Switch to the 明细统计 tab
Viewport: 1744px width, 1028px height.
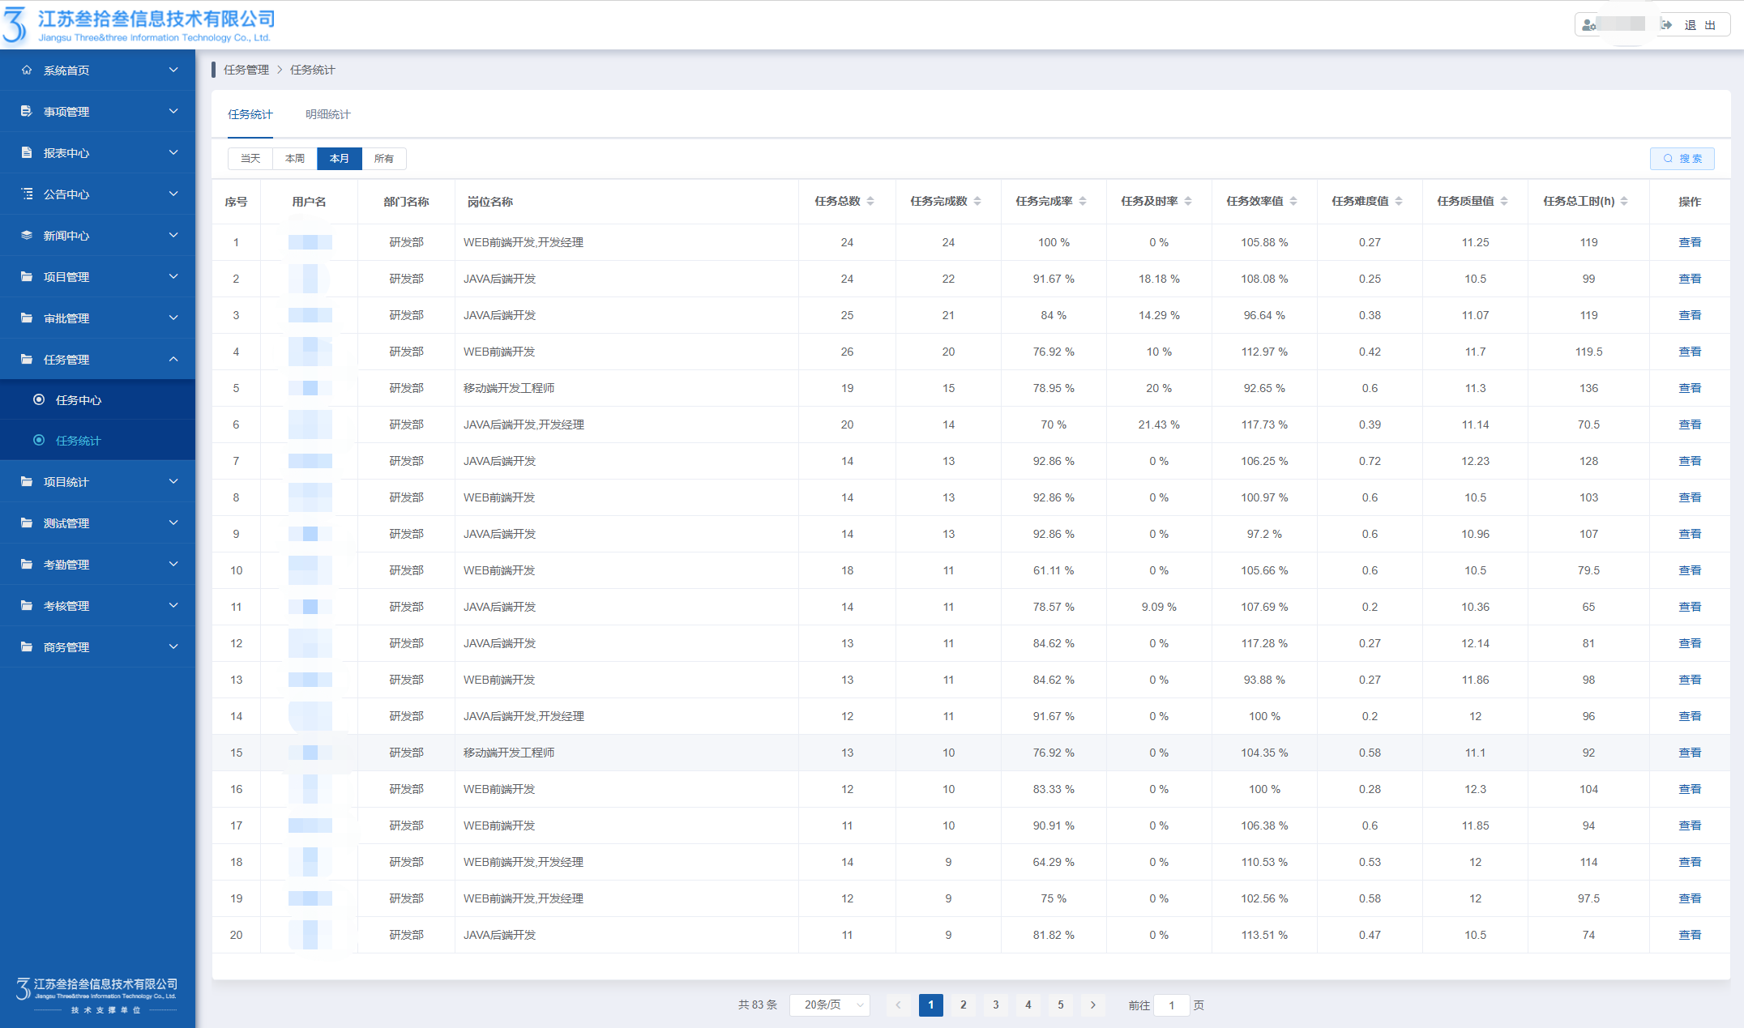(327, 115)
